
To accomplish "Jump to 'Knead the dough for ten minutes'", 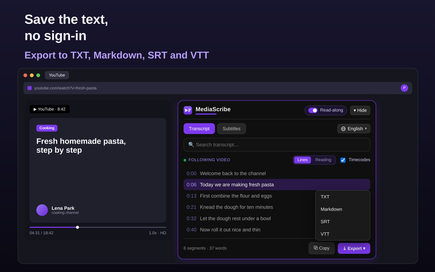I will (237, 207).
